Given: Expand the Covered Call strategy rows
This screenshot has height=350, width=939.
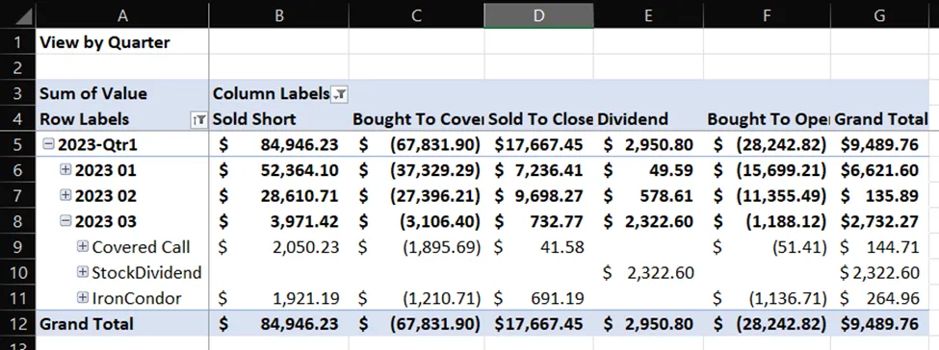Looking at the screenshot, I should (83, 246).
